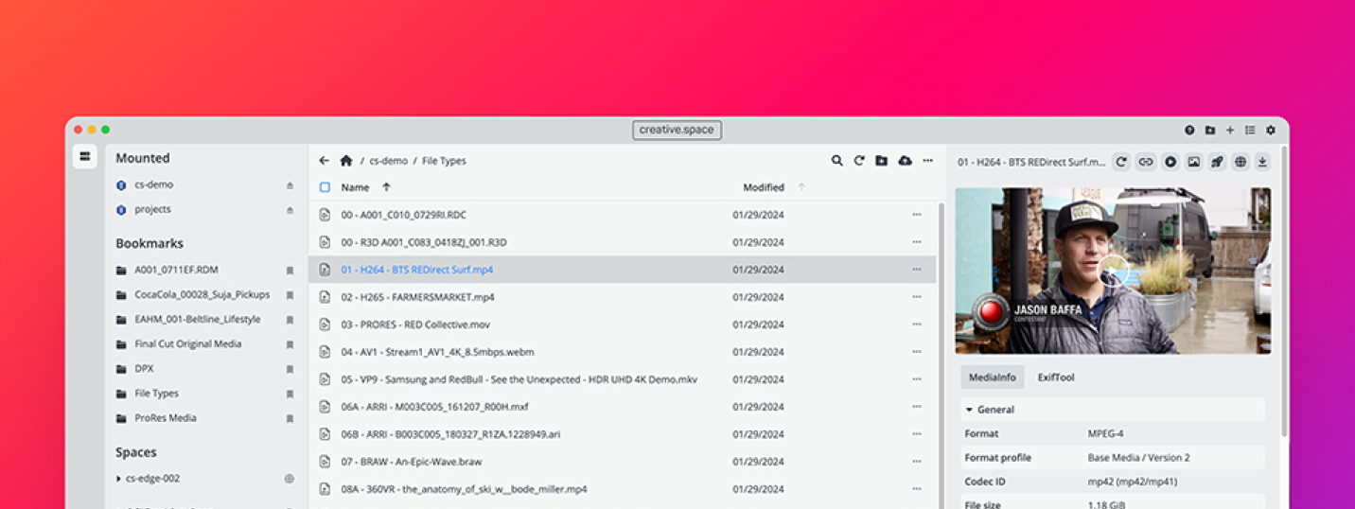Navigate to cs-demo in the breadcrumb
This screenshot has width=1355, height=509.
389,161
